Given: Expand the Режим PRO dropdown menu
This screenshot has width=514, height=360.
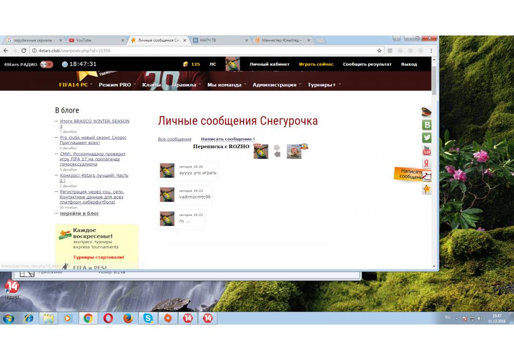Looking at the screenshot, I should point(117,85).
